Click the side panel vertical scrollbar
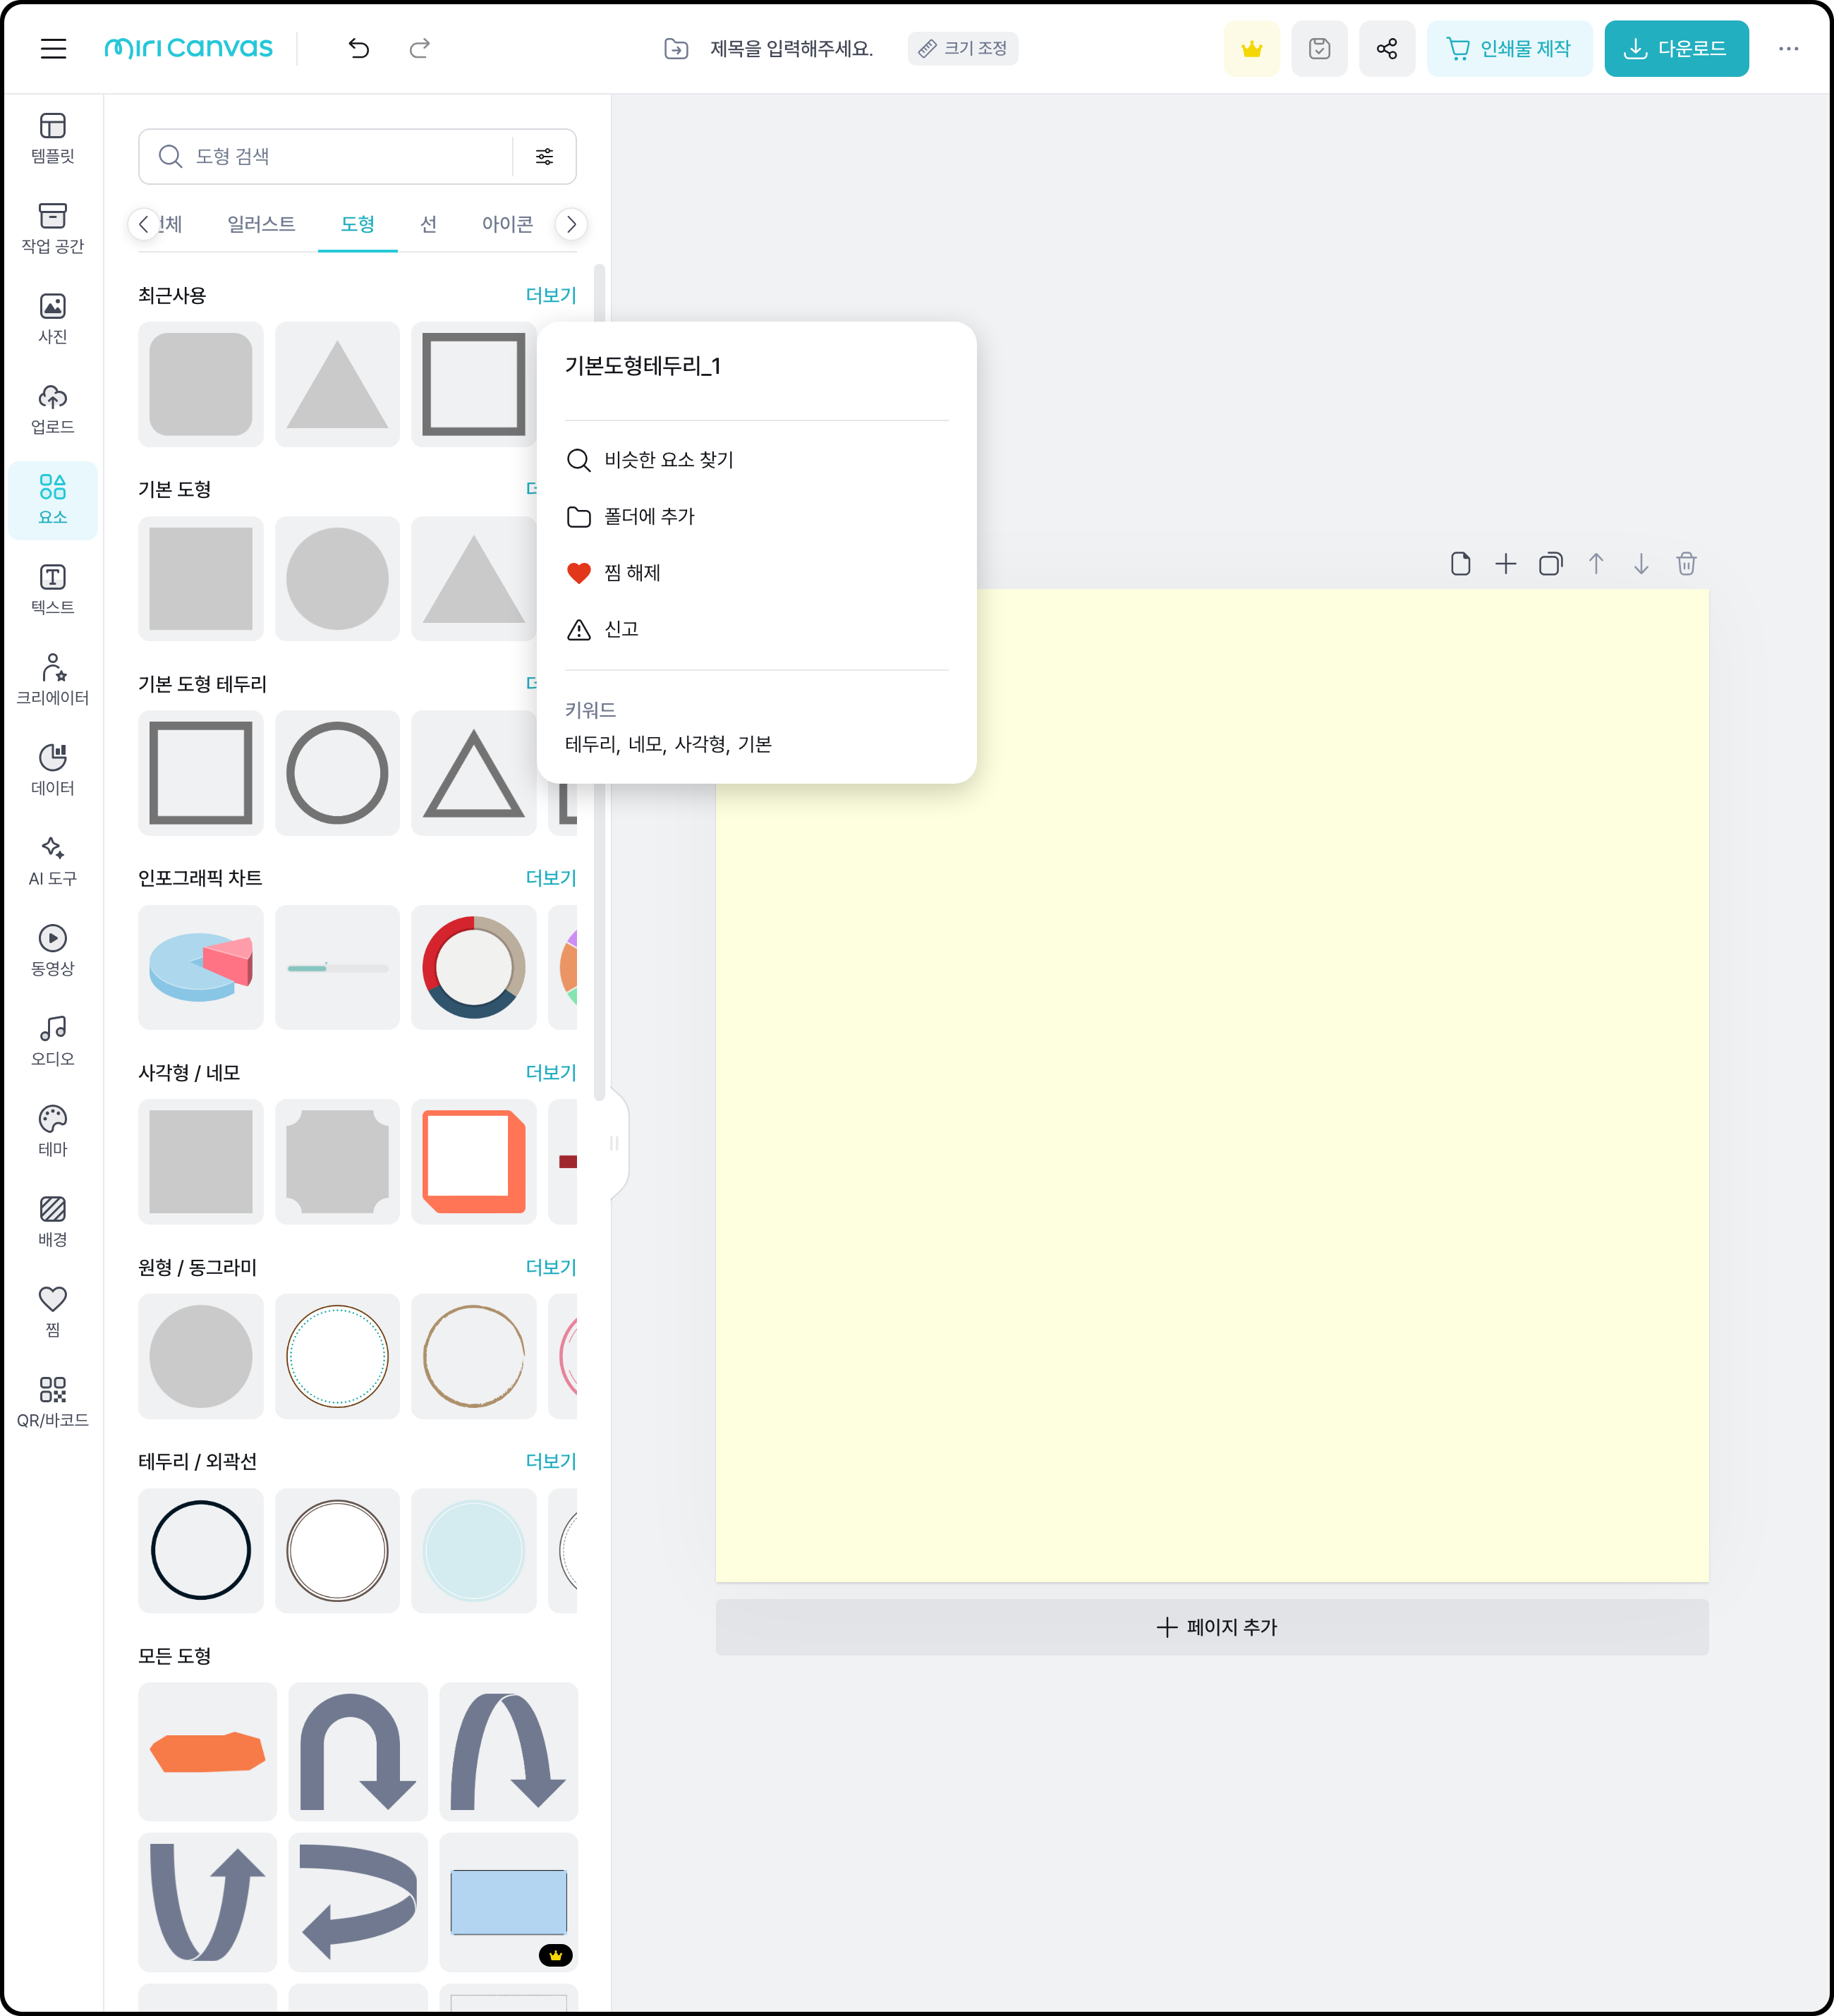 click(599, 682)
